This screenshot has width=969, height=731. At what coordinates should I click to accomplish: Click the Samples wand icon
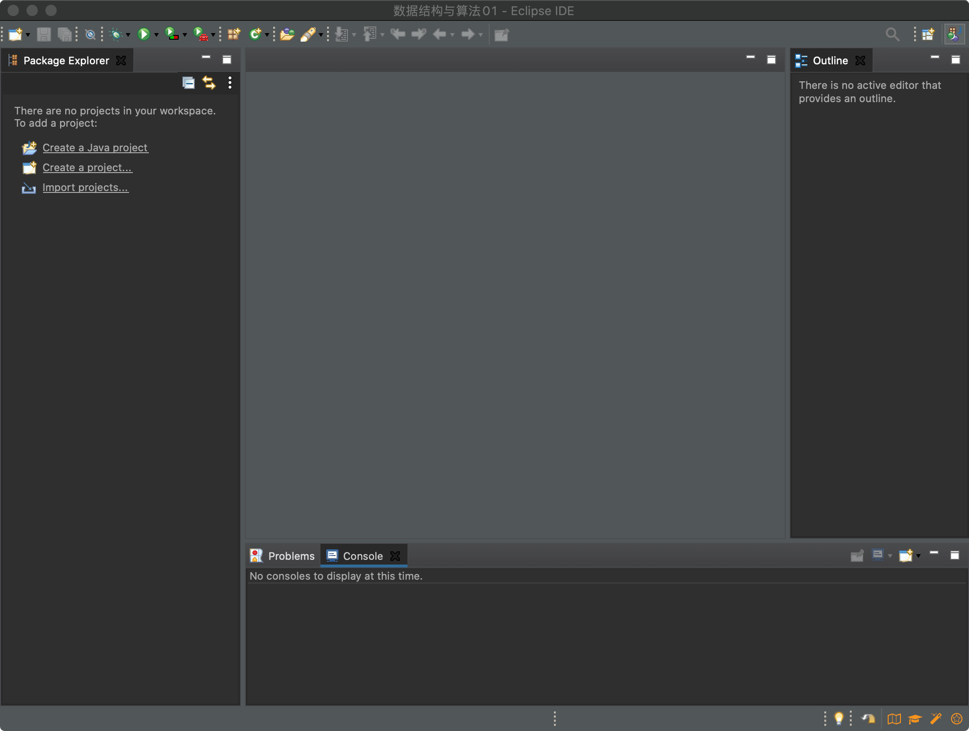tap(936, 719)
